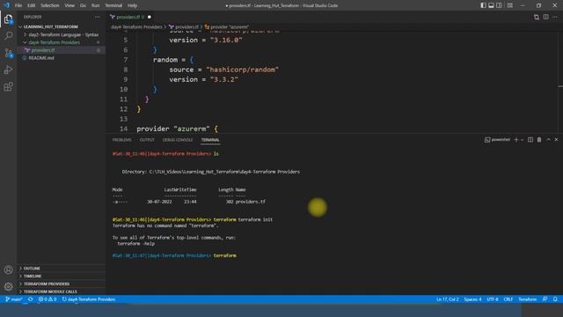Change CRLF end of line sequence
The height and width of the screenshot is (317, 563).
508,299
